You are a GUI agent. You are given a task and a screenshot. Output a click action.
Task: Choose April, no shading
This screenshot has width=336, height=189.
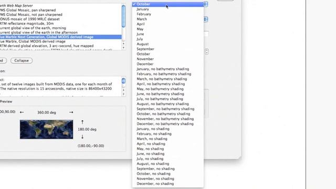pyautogui.click(x=168, y=144)
